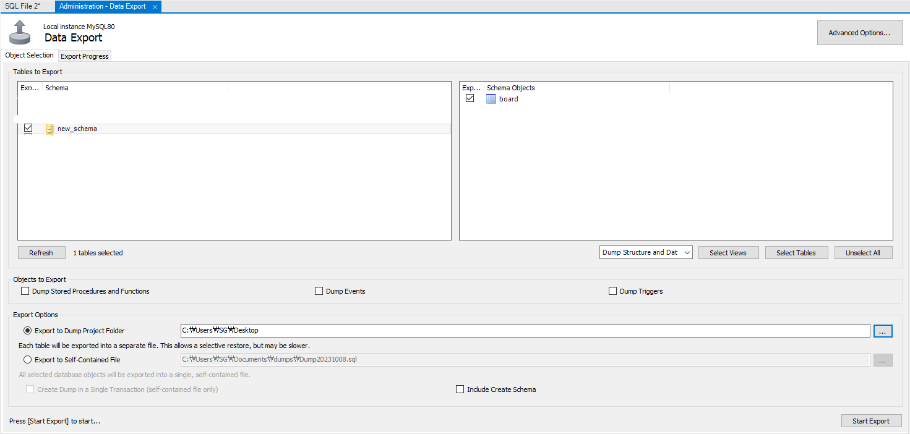Viewport: 910px width, 434px height.
Task: Uncheck the board table export checkbox
Action: click(x=470, y=98)
